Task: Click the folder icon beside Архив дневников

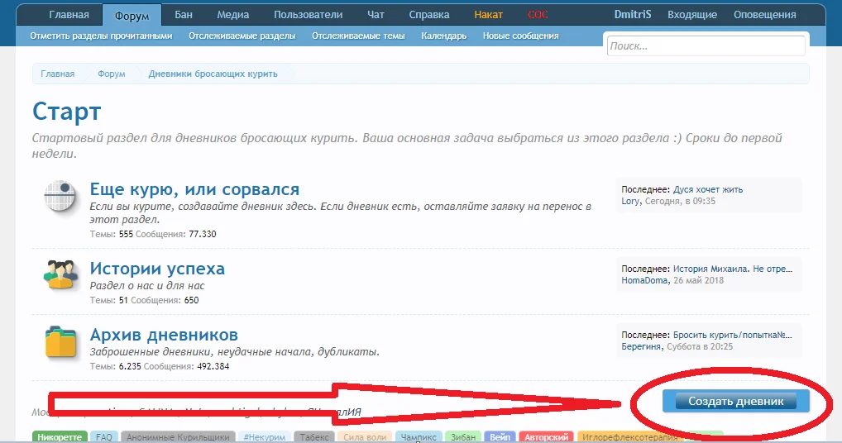Action: pos(60,341)
